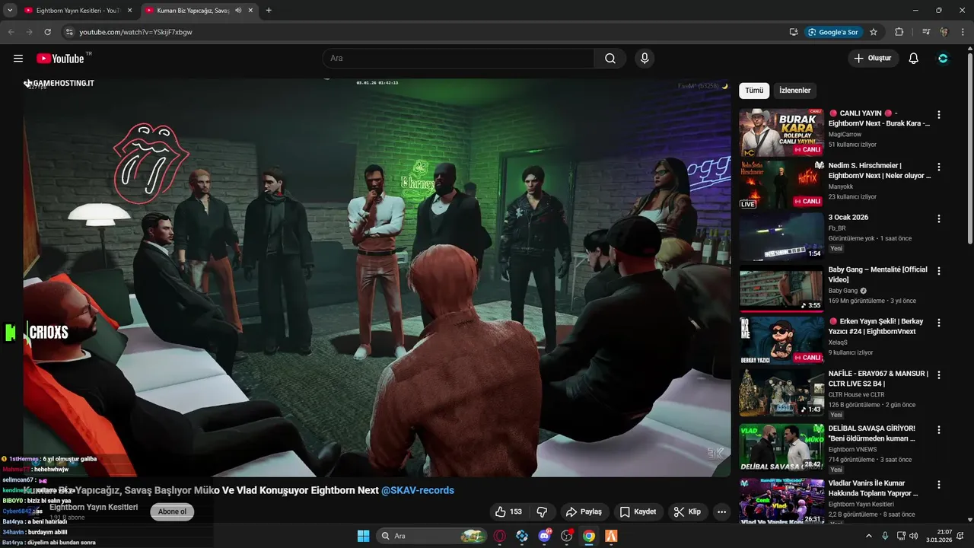Image resolution: width=974 pixels, height=548 pixels.
Task: Create a clip with Klip button
Action: (687, 511)
